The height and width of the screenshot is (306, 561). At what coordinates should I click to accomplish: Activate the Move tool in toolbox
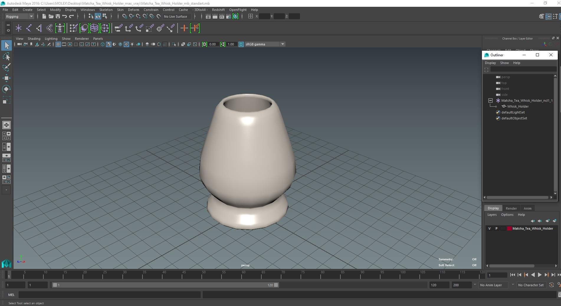coord(6,78)
